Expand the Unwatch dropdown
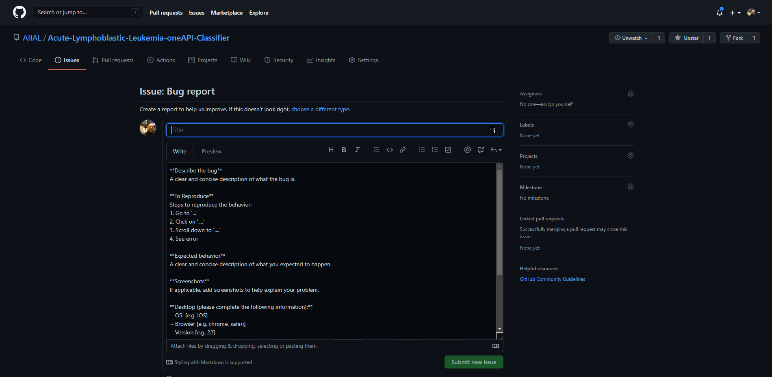 pyautogui.click(x=631, y=38)
